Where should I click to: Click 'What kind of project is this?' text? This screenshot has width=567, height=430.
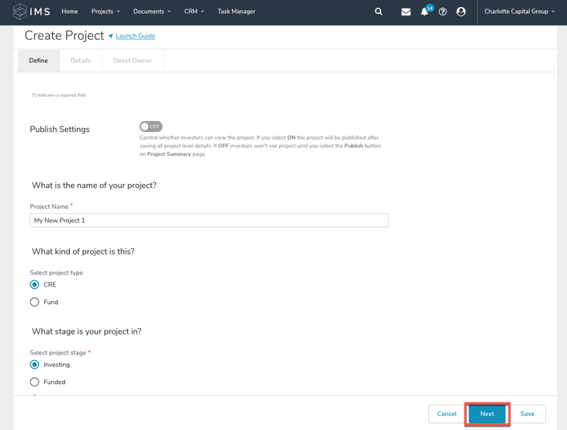click(83, 251)
